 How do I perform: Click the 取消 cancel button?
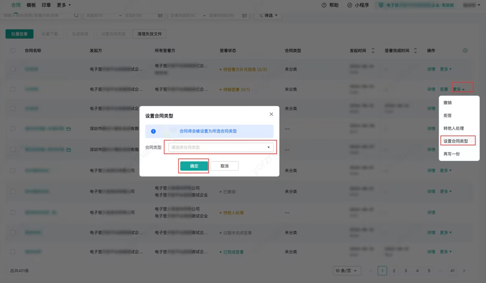[x=224, y=166]
